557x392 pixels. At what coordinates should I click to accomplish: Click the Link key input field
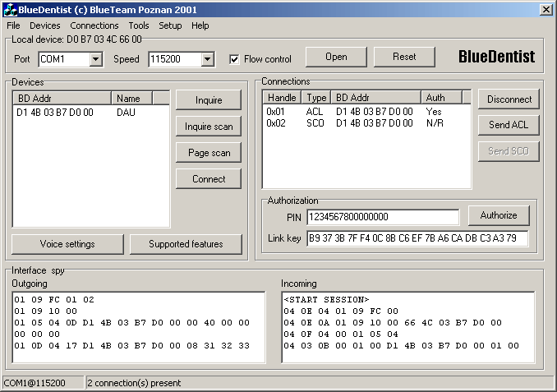tap(417, 238)
